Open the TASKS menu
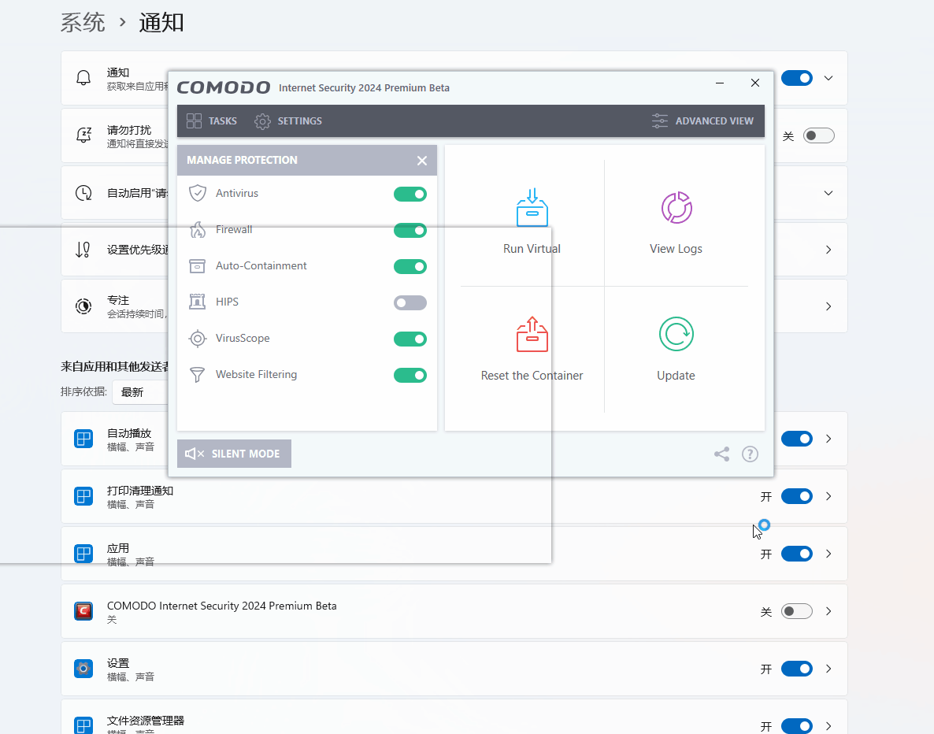This screenshot has height=734, width=934. [212, 121]
